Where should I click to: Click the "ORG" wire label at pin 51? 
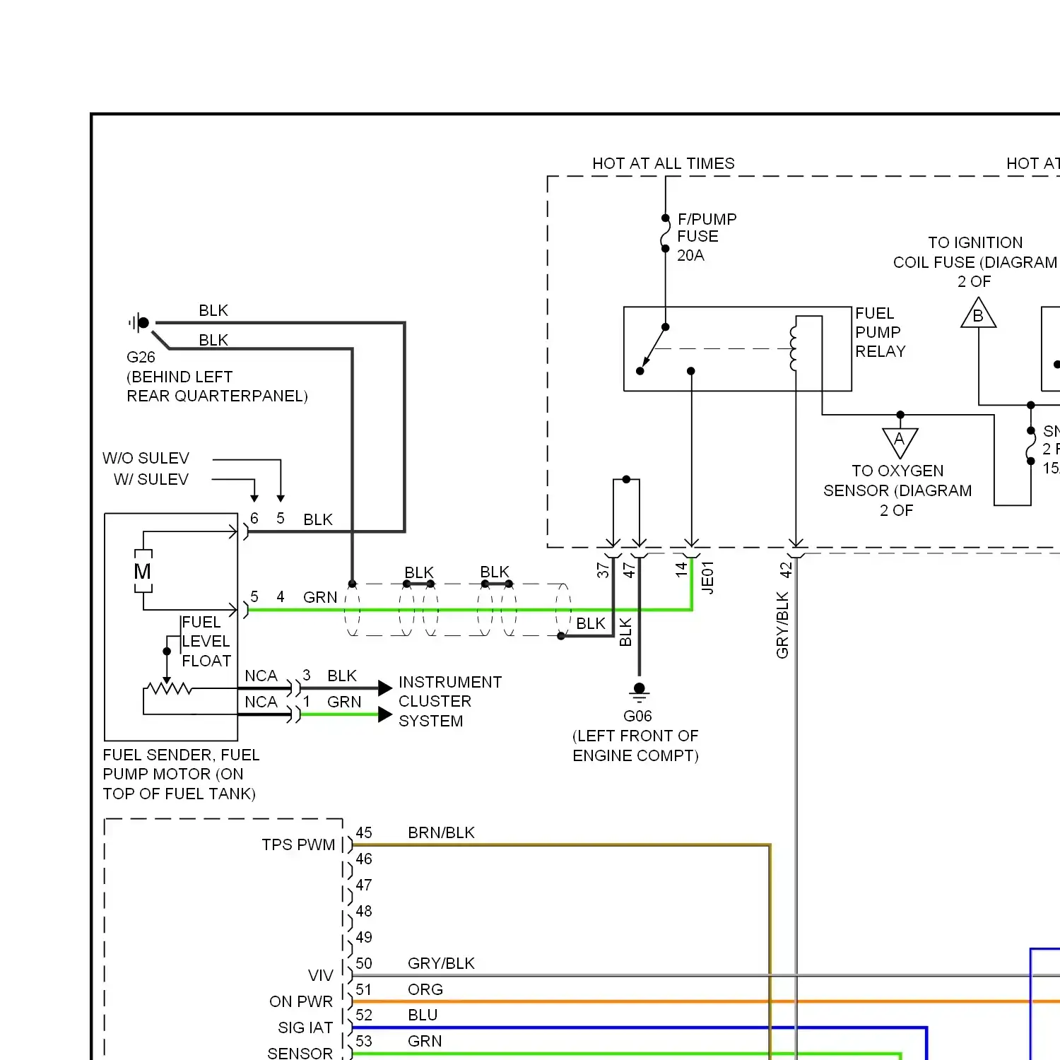[425, 989]
